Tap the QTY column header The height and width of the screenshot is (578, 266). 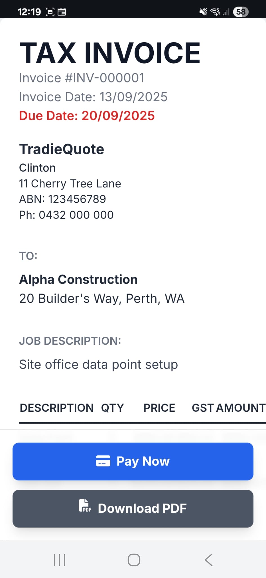click(x=112, y=408)
